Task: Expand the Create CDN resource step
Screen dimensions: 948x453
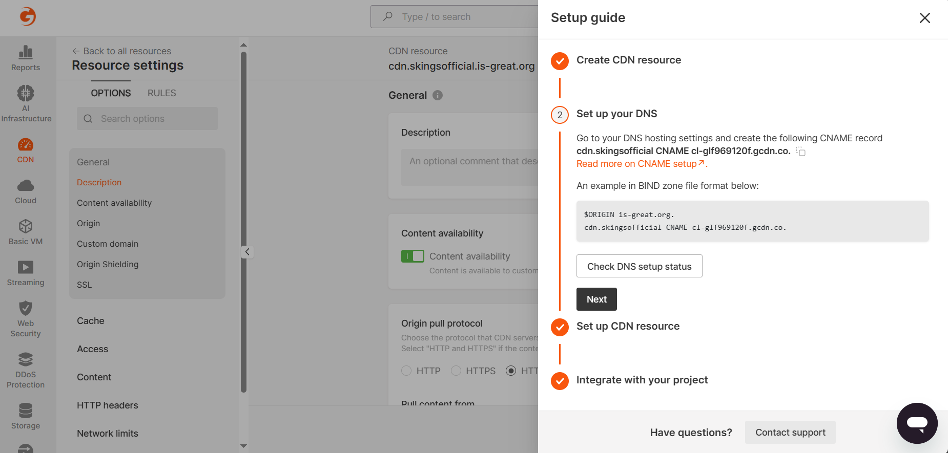Action: 628,60
